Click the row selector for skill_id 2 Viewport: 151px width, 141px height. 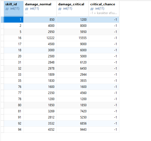click(x=2, y=26)
